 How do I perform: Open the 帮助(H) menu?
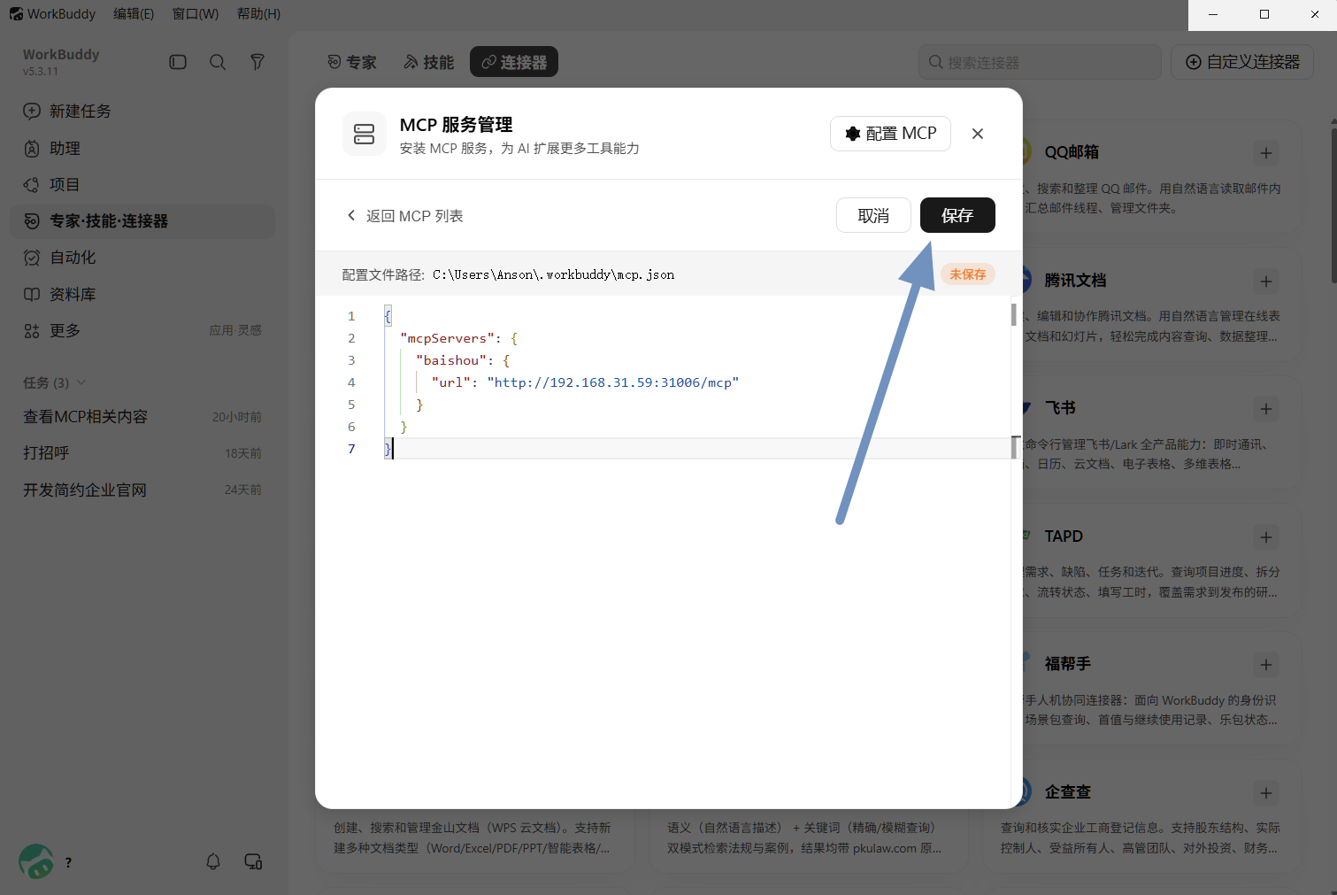[x=258, y=14]
